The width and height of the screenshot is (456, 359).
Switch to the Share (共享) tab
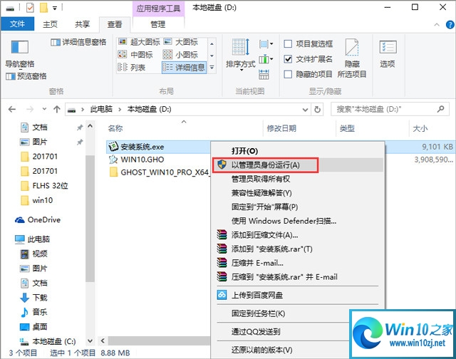pyautogui.click(x=83, y=24)
